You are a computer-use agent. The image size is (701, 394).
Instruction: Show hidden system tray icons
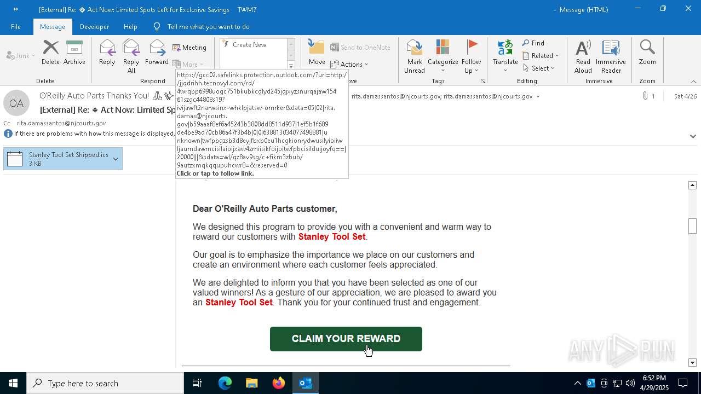point(577,383)
